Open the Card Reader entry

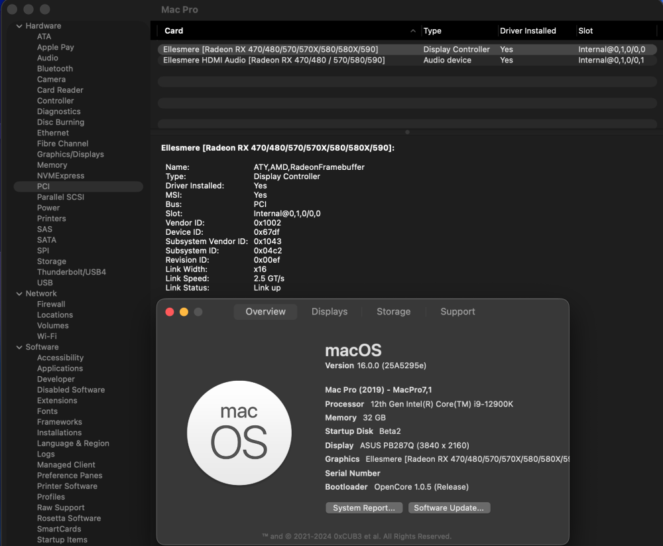coord(60,90)
